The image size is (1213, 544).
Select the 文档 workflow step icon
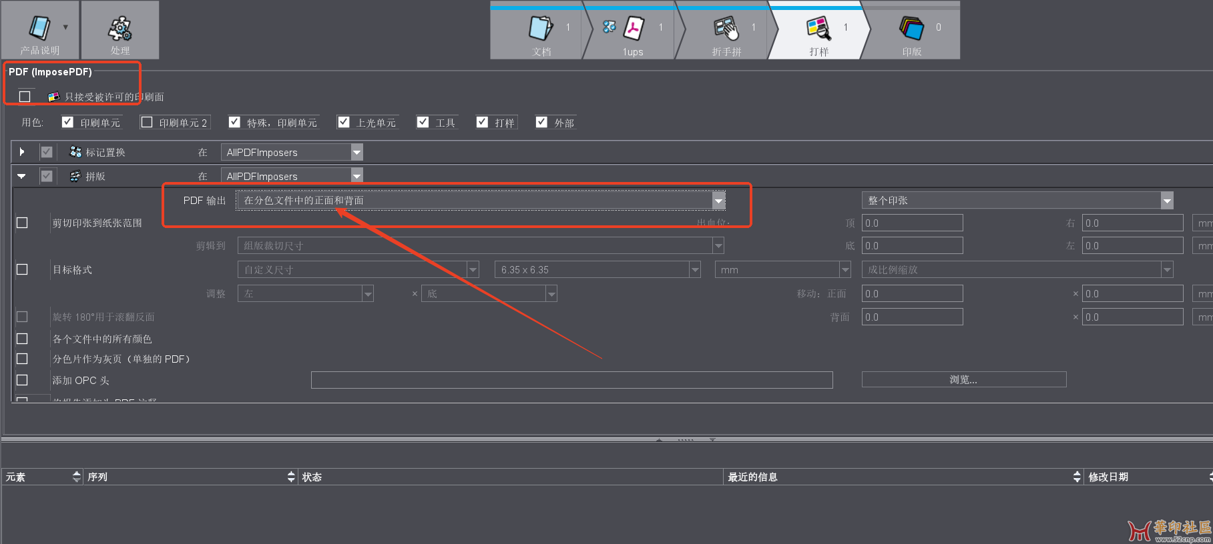(541, 28)
